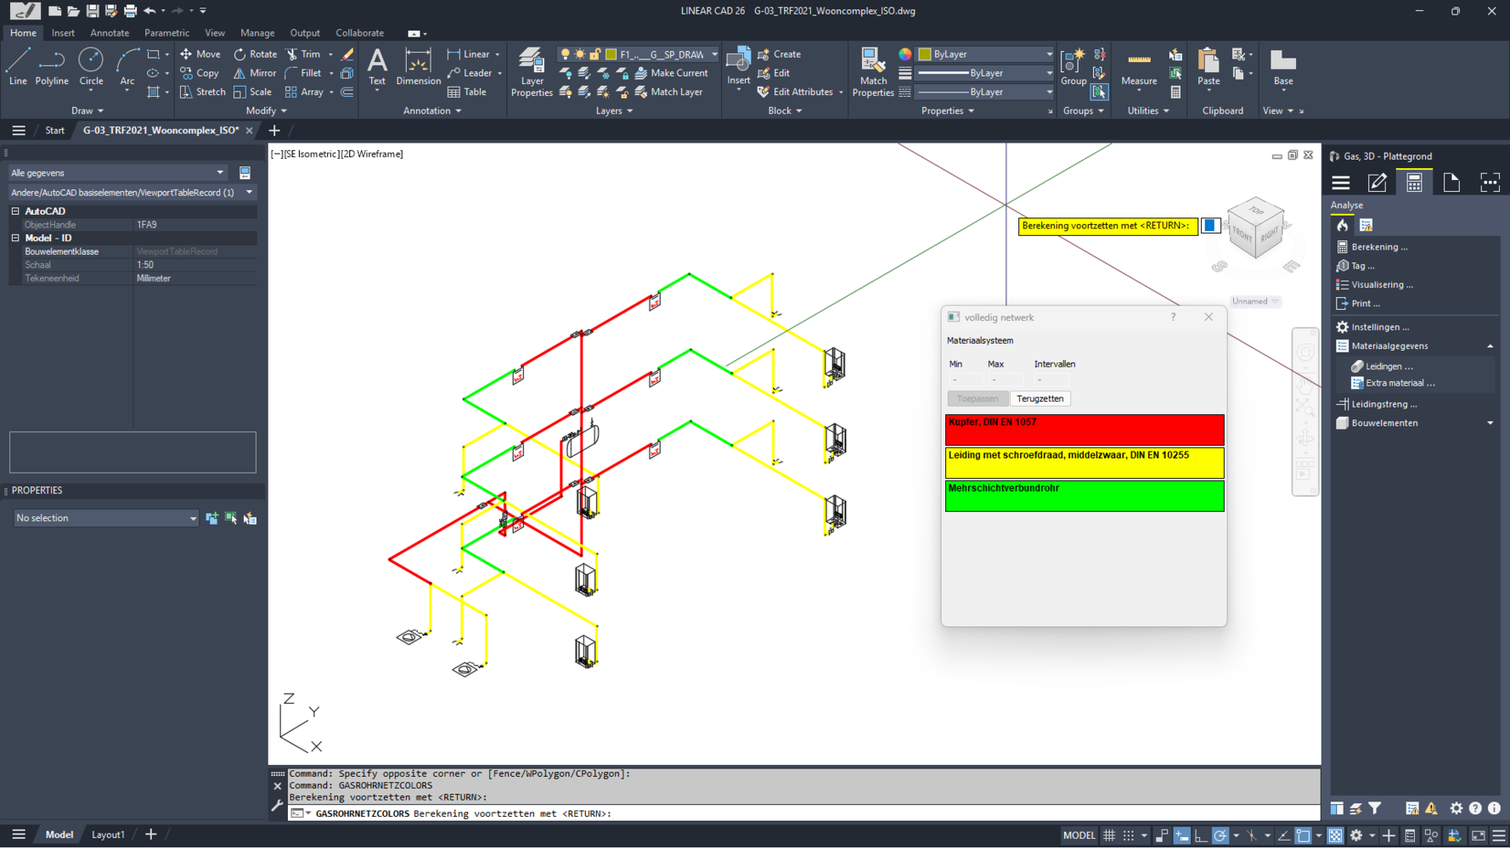
Task: Click the Match Properties icon
Action: click(873, 72)
